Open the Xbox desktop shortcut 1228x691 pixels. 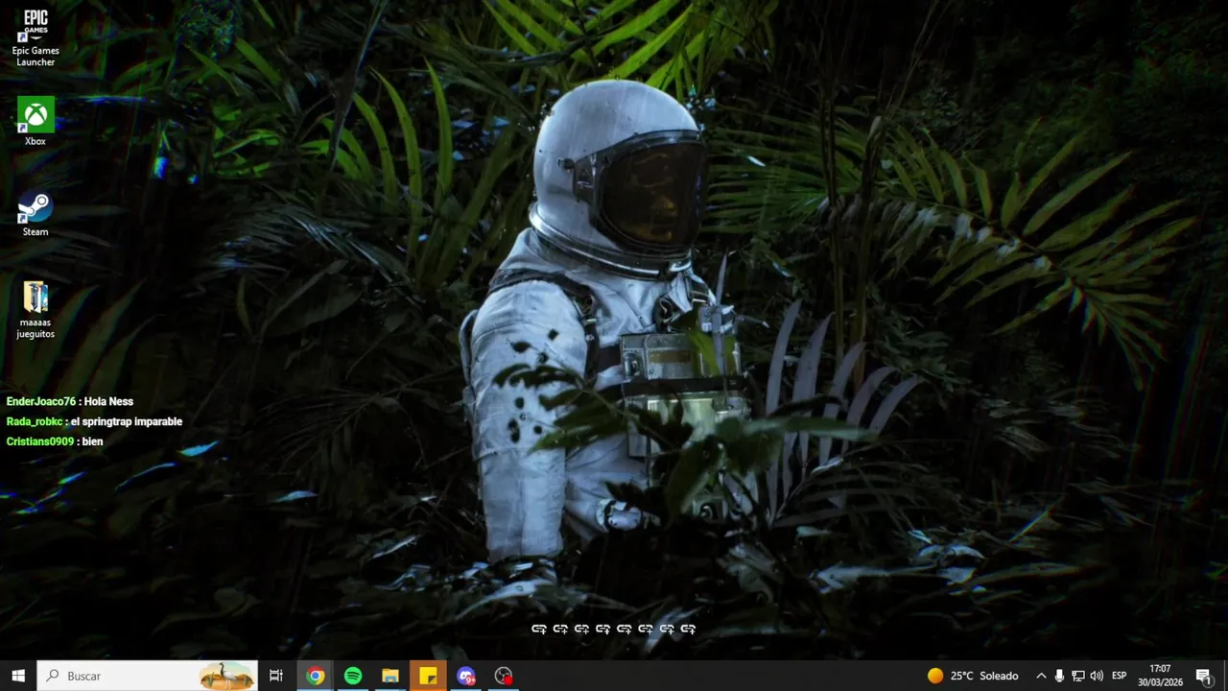pos(35,121)
